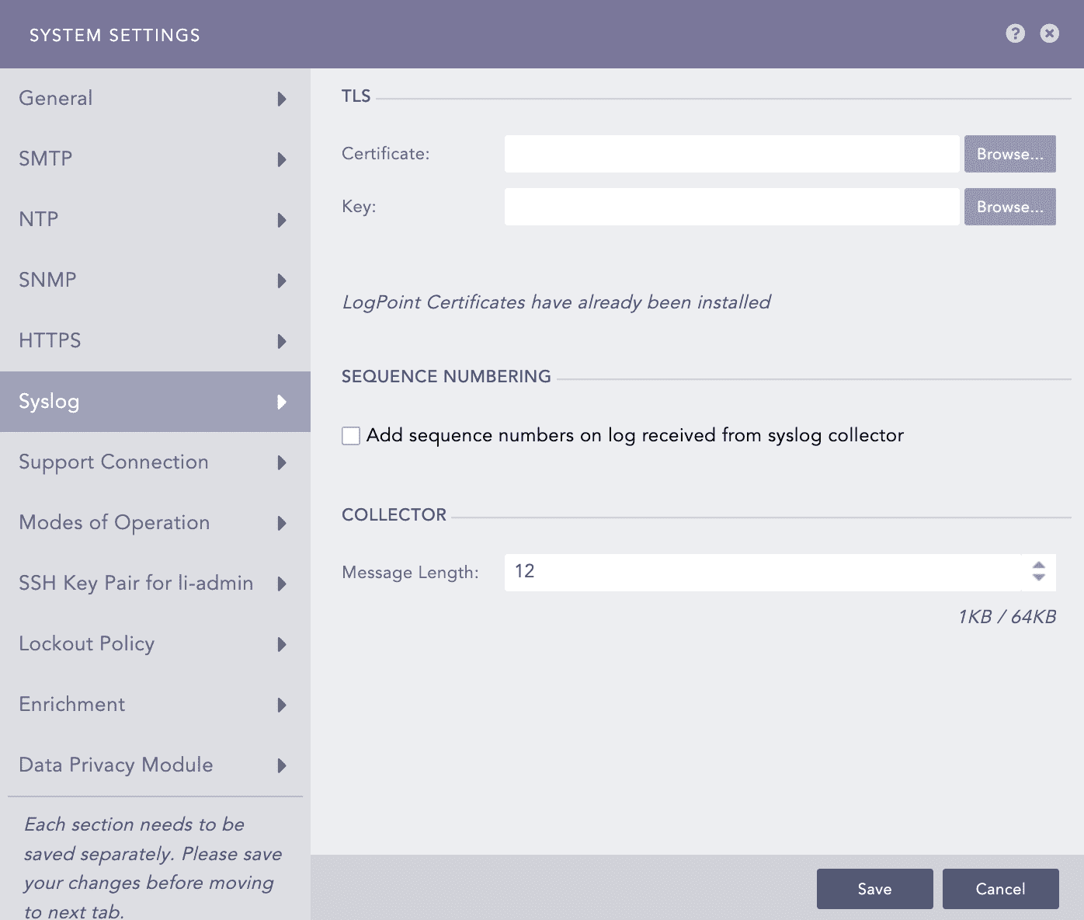Select the Enrichment settings tab

click(72, 704)
